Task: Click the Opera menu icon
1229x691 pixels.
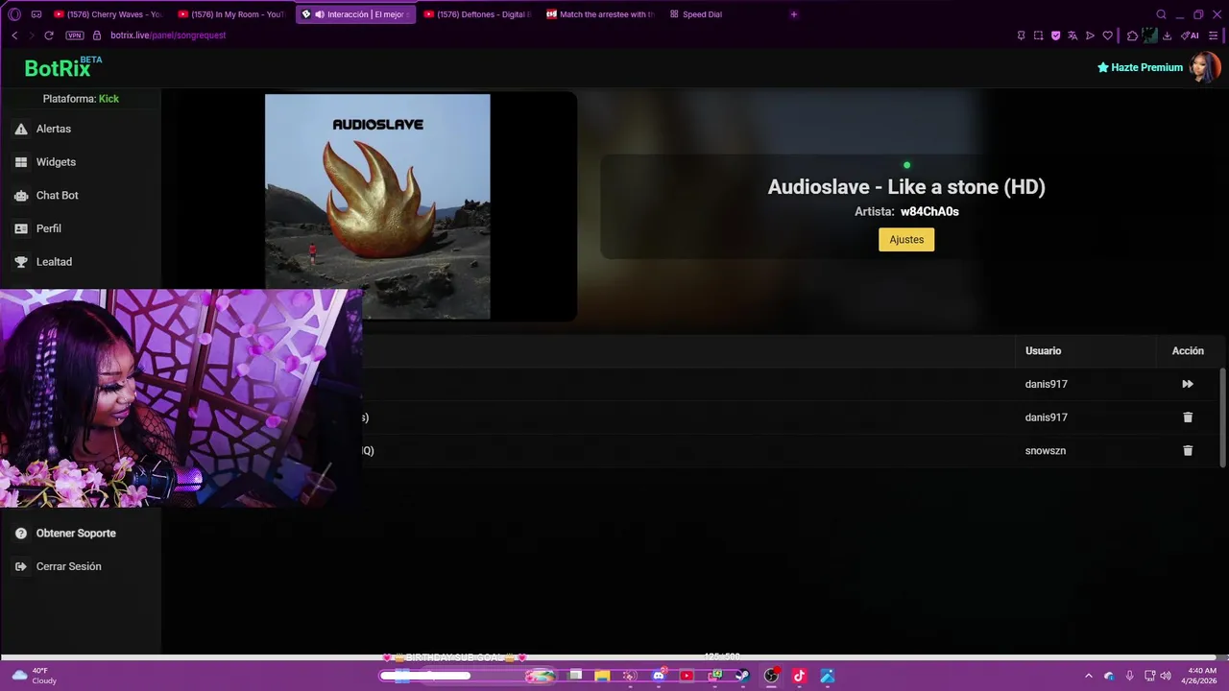Action: [x=13, y=14]
